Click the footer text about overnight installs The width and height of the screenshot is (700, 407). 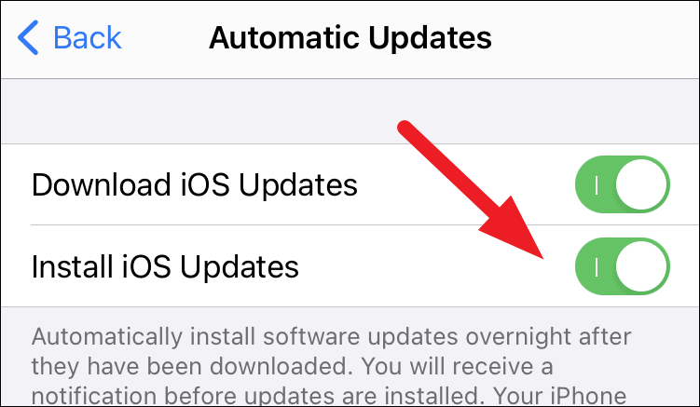point(331,367)
